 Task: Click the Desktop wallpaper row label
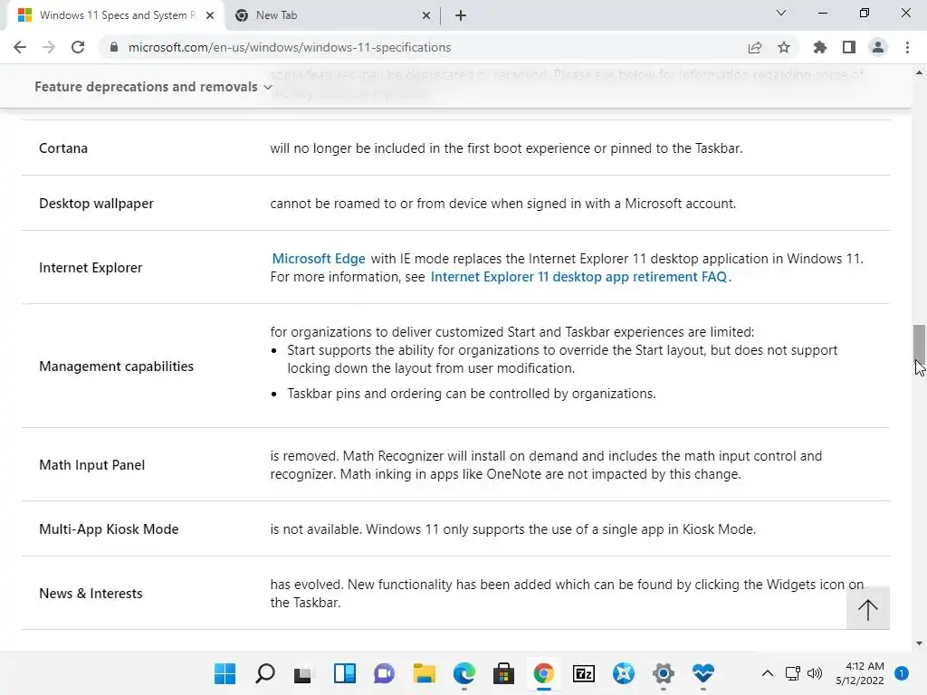pyautogui.click(x=96, y=204)
